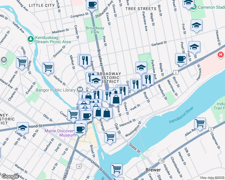Select the Kenduskeag Stream Picnic Area tree pin
The width and height of the screenshot is (225, 180).
point(31,39)
